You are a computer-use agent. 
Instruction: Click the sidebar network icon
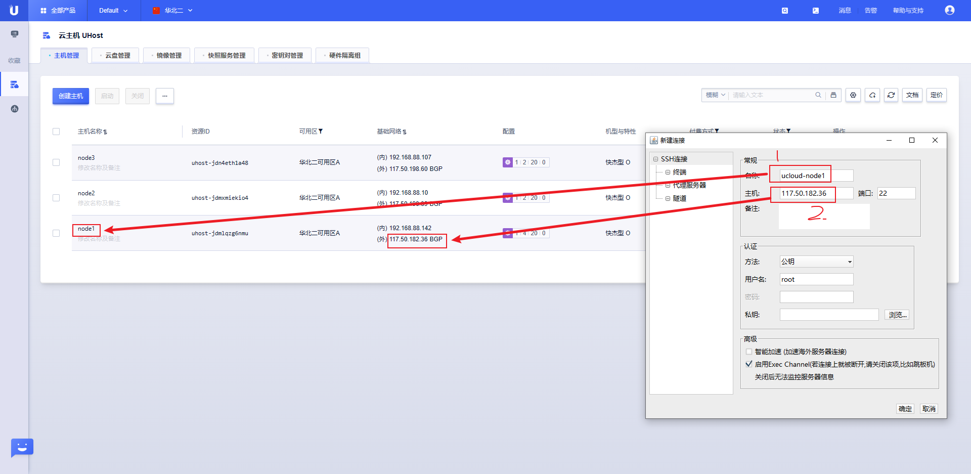click(x=14, y=109)
